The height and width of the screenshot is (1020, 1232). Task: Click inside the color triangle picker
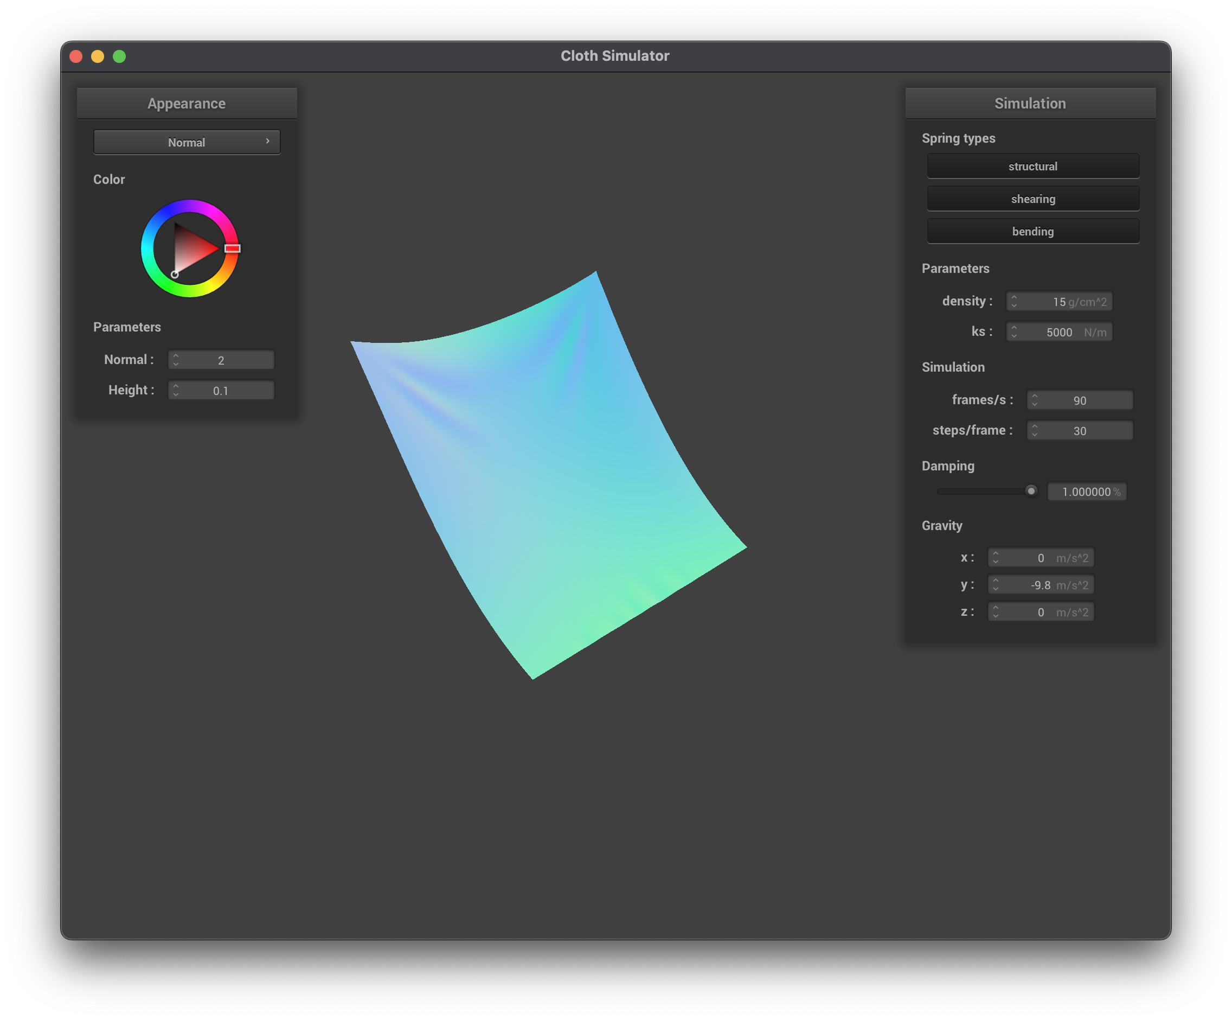click(191, 250)
